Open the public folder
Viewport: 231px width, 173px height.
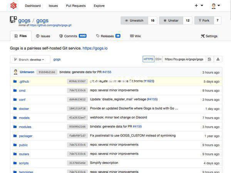[x=23, y=145]
